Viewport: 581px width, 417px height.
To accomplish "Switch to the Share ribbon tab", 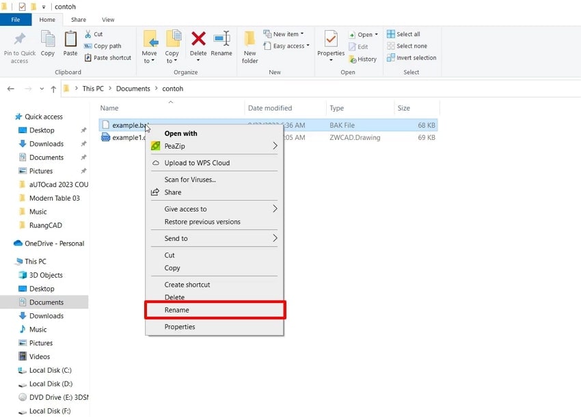I will coord(78,20).
